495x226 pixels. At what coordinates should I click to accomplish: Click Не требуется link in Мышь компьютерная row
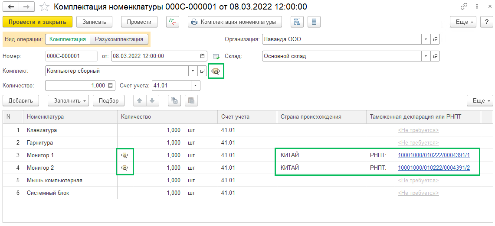tap(418, 180)
